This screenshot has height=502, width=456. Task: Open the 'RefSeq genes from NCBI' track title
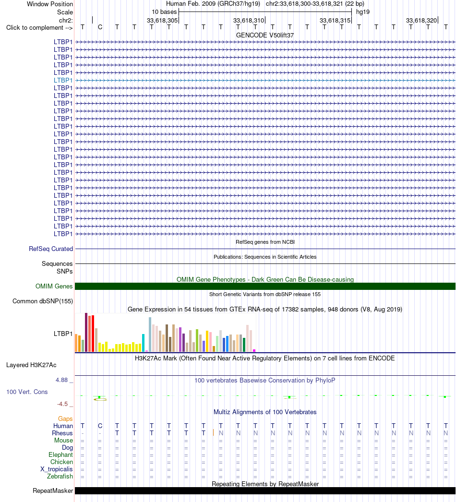pos(265,242)
